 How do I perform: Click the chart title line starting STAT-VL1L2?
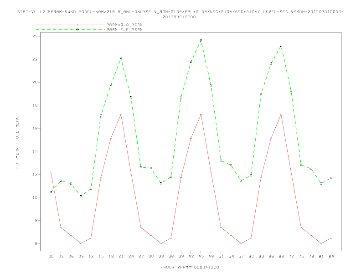point(180,12)
